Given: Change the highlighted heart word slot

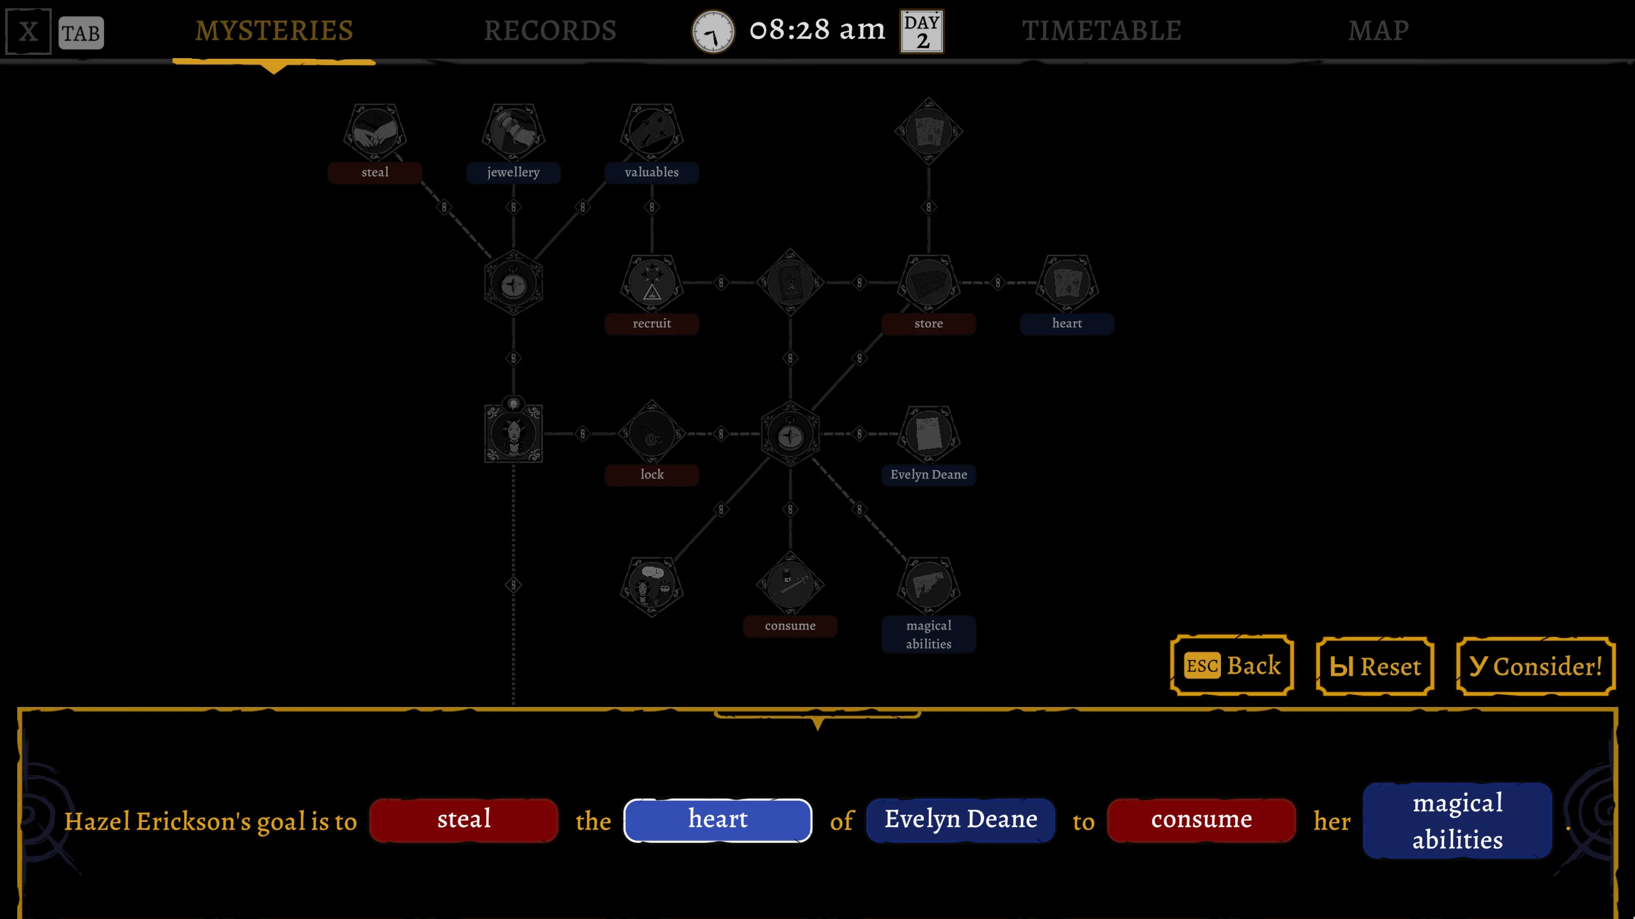Looking at the screenshot, I should click(718, 820).
